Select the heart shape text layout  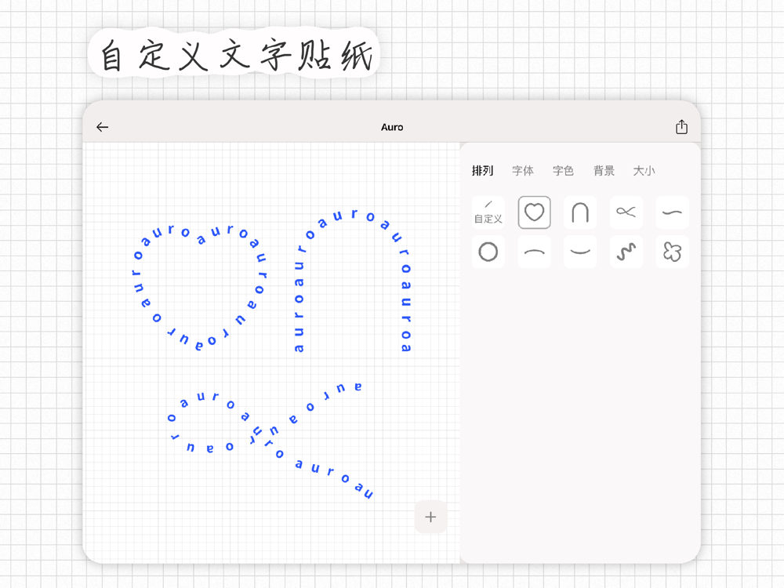(x=534, y=212)
